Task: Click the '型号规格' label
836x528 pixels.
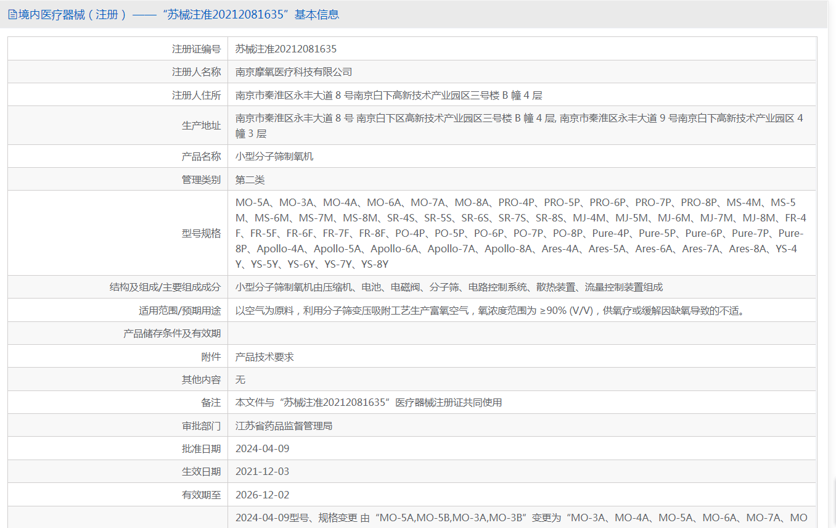Action: pos(201,233)
